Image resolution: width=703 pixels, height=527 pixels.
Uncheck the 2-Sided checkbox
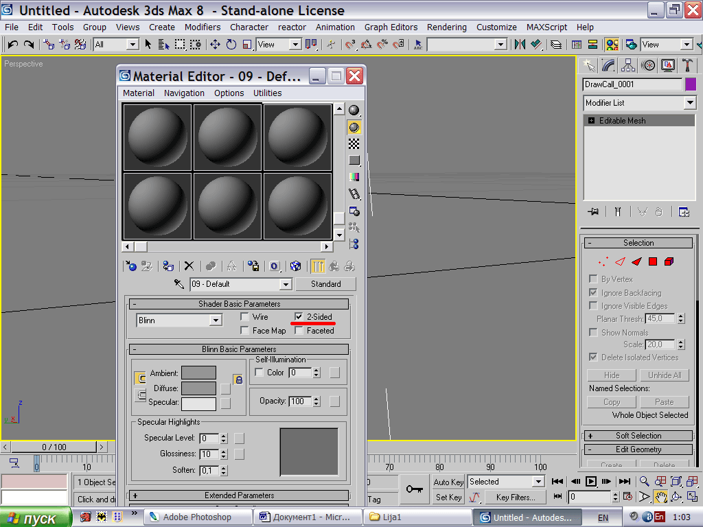tap(299, 317)
